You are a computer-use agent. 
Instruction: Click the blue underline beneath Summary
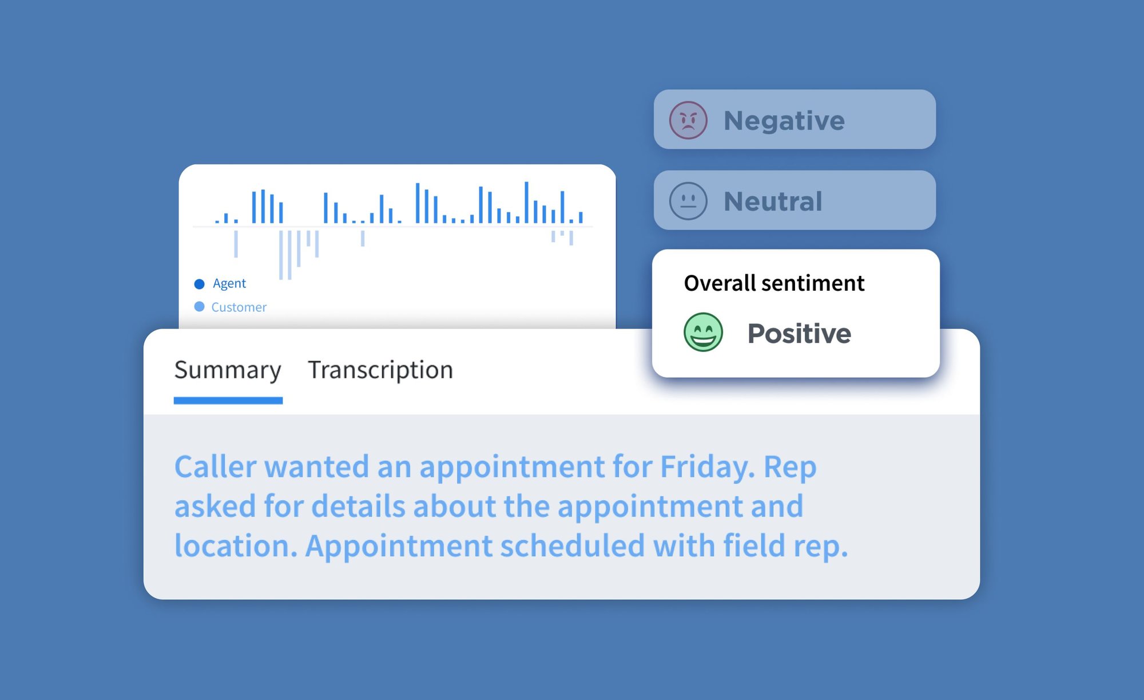click(228, 401)
